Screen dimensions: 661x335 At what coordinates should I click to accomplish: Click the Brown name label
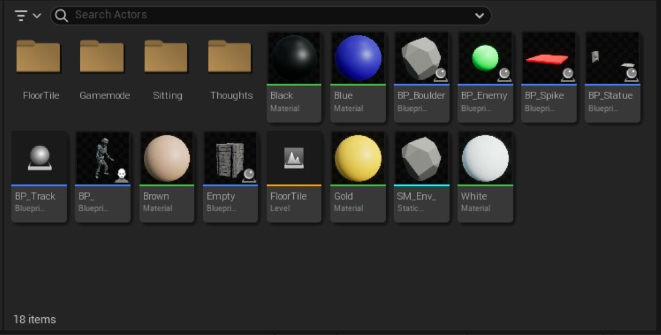(156, 196)
